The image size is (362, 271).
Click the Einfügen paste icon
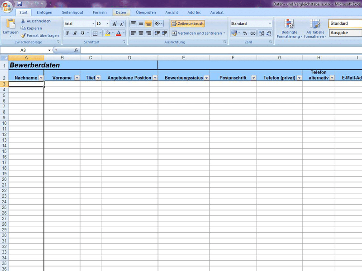(x=10, y=24)
